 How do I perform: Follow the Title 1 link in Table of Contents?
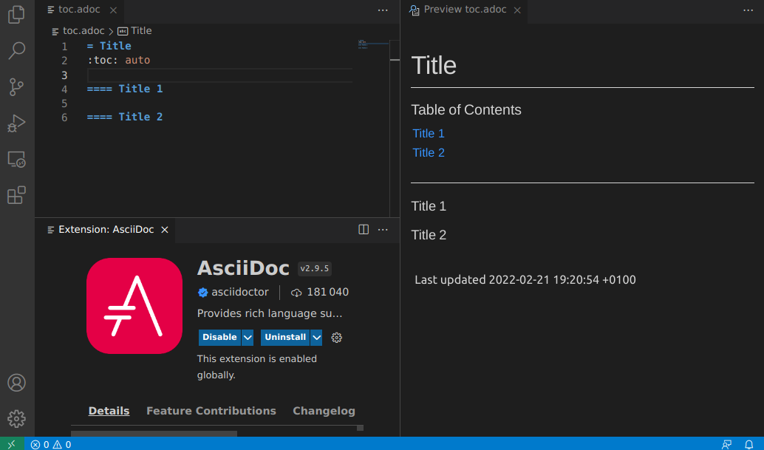pyautogui.click(x=429, y=134)
